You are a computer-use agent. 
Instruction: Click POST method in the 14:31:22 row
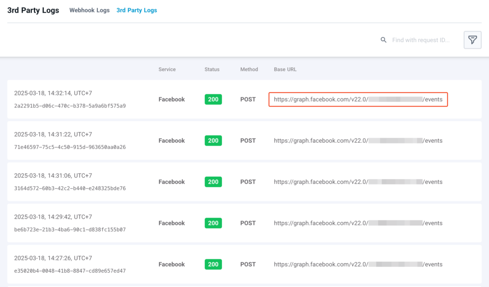coord(248,140)
